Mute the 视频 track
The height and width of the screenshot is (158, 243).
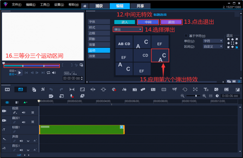pyautogui.click(x=23, y=113)
